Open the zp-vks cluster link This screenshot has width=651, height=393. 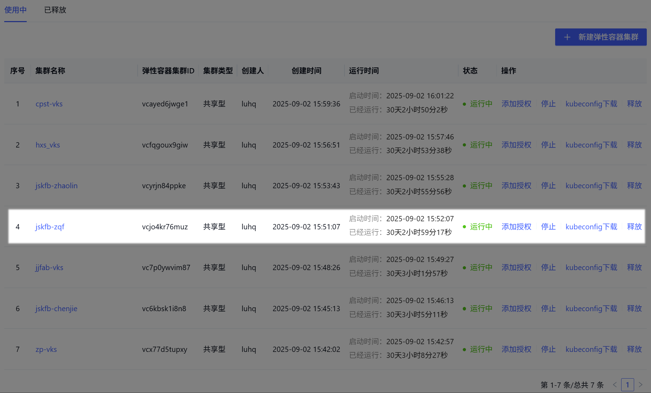(x=46, y=349)
